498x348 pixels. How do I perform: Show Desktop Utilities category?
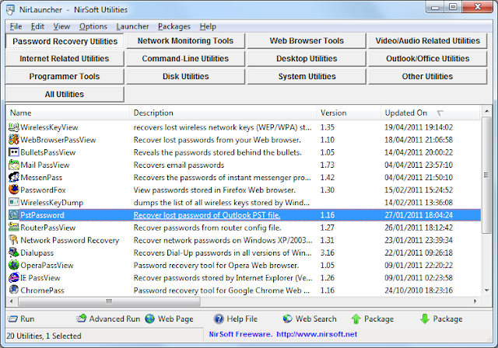[x=307, y=58]
